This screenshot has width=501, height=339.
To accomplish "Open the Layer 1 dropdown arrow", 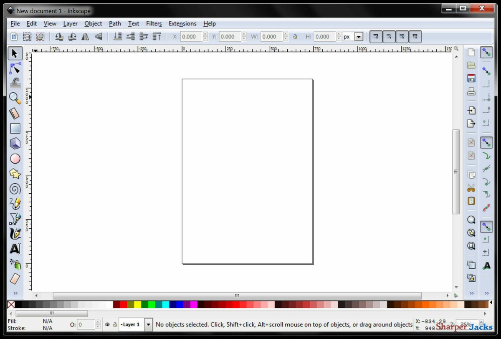I will coord(148,324).
